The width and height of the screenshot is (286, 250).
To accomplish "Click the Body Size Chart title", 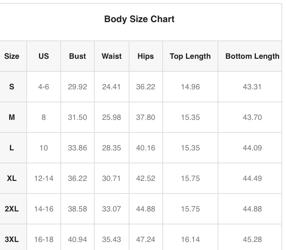I will [x=139, y=19].
